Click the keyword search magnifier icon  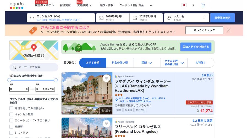[14, 67]
